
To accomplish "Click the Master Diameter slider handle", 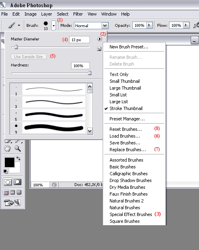I will [x=16, y=47].
